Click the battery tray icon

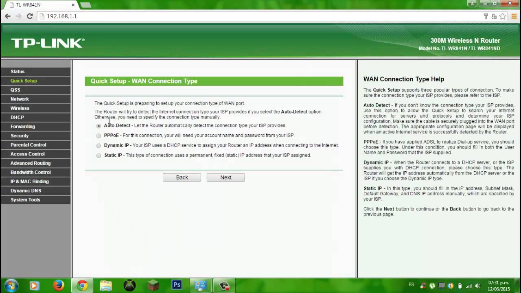coord(460,286)
